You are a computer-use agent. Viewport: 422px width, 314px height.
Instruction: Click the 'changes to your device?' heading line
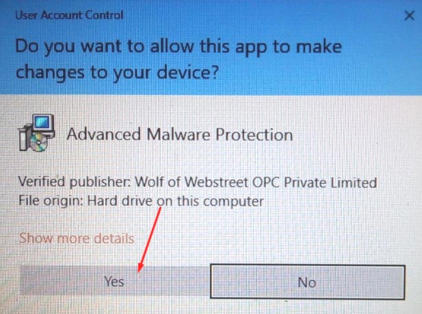click(x=117, y=73)
